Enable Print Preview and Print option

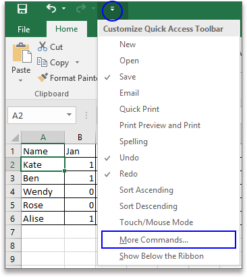169,125
